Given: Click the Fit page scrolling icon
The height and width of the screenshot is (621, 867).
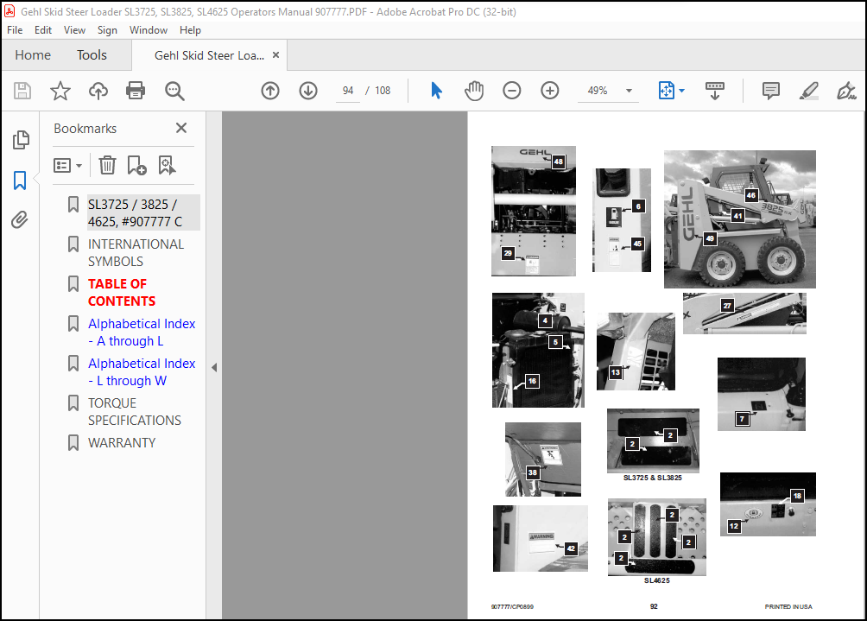Looking at the screenshot, I should 667,91.
